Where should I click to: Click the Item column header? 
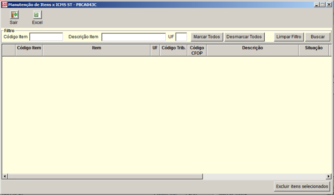pyautogui.click(x=97, y=50)
